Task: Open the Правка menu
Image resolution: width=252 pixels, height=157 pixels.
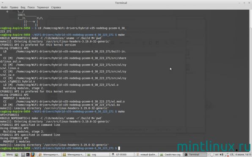Action: coord(14,7)
